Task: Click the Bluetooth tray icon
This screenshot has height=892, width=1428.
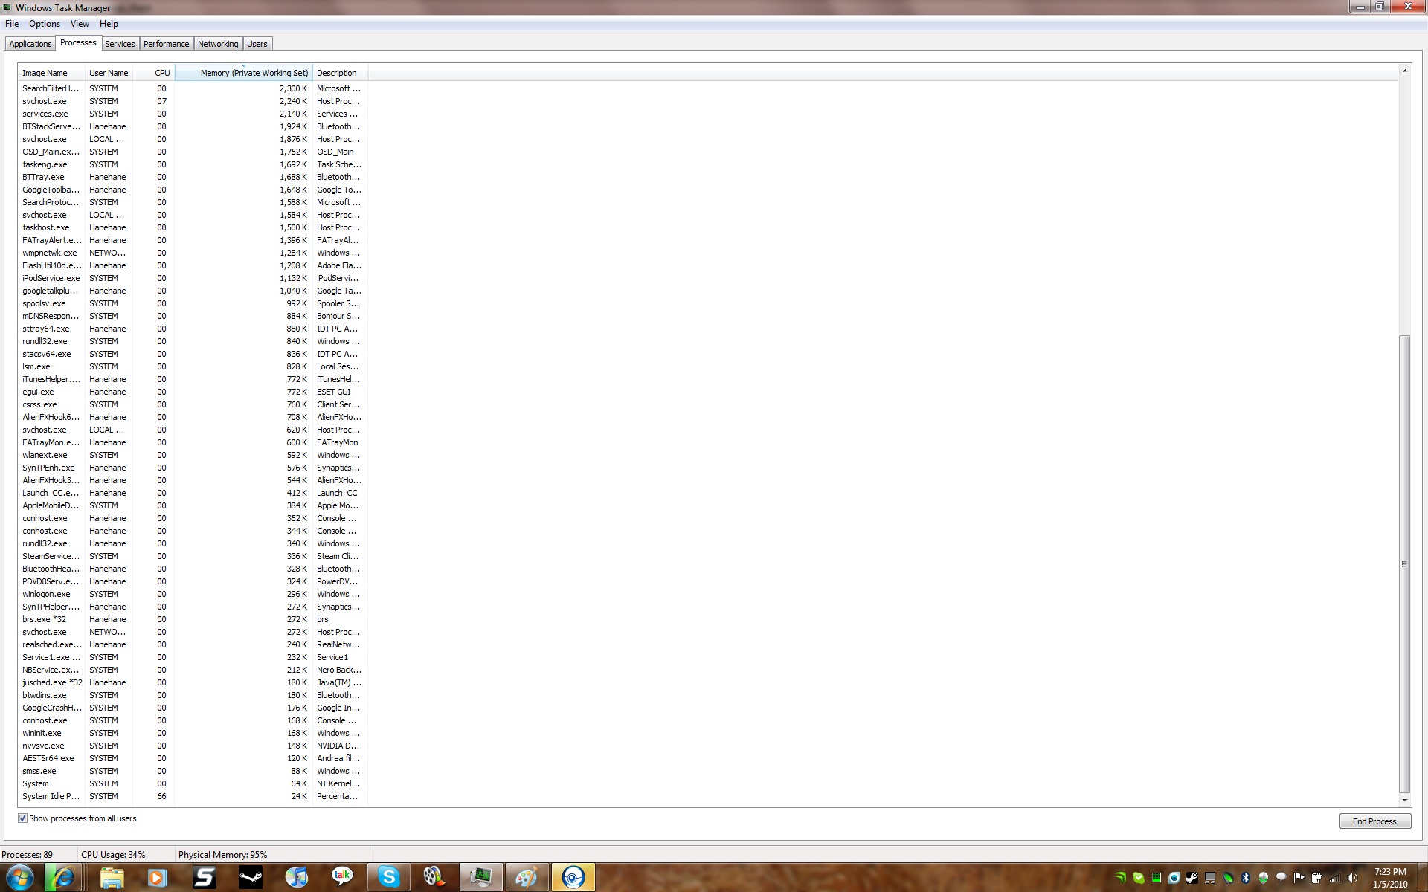Action: (x=1246, y=878)
